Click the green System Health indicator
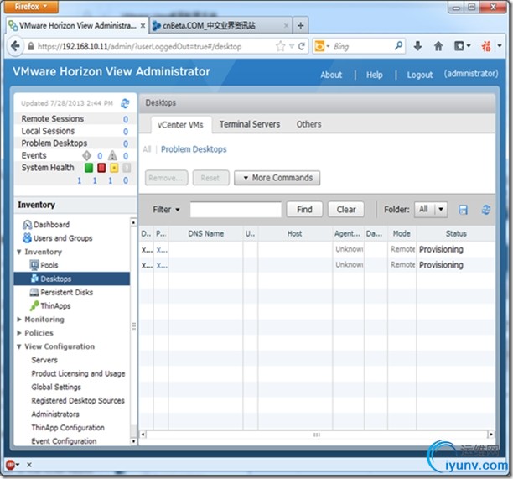The image size is (513, 479). (89, 168)
